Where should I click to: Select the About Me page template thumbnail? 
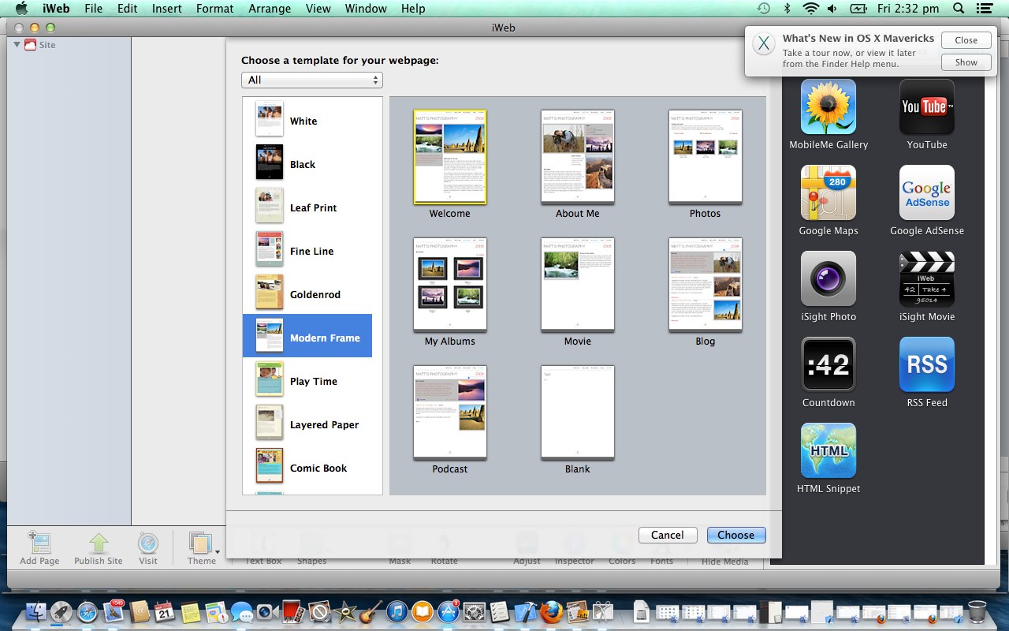pyautogui.click(x=578, y=157)
